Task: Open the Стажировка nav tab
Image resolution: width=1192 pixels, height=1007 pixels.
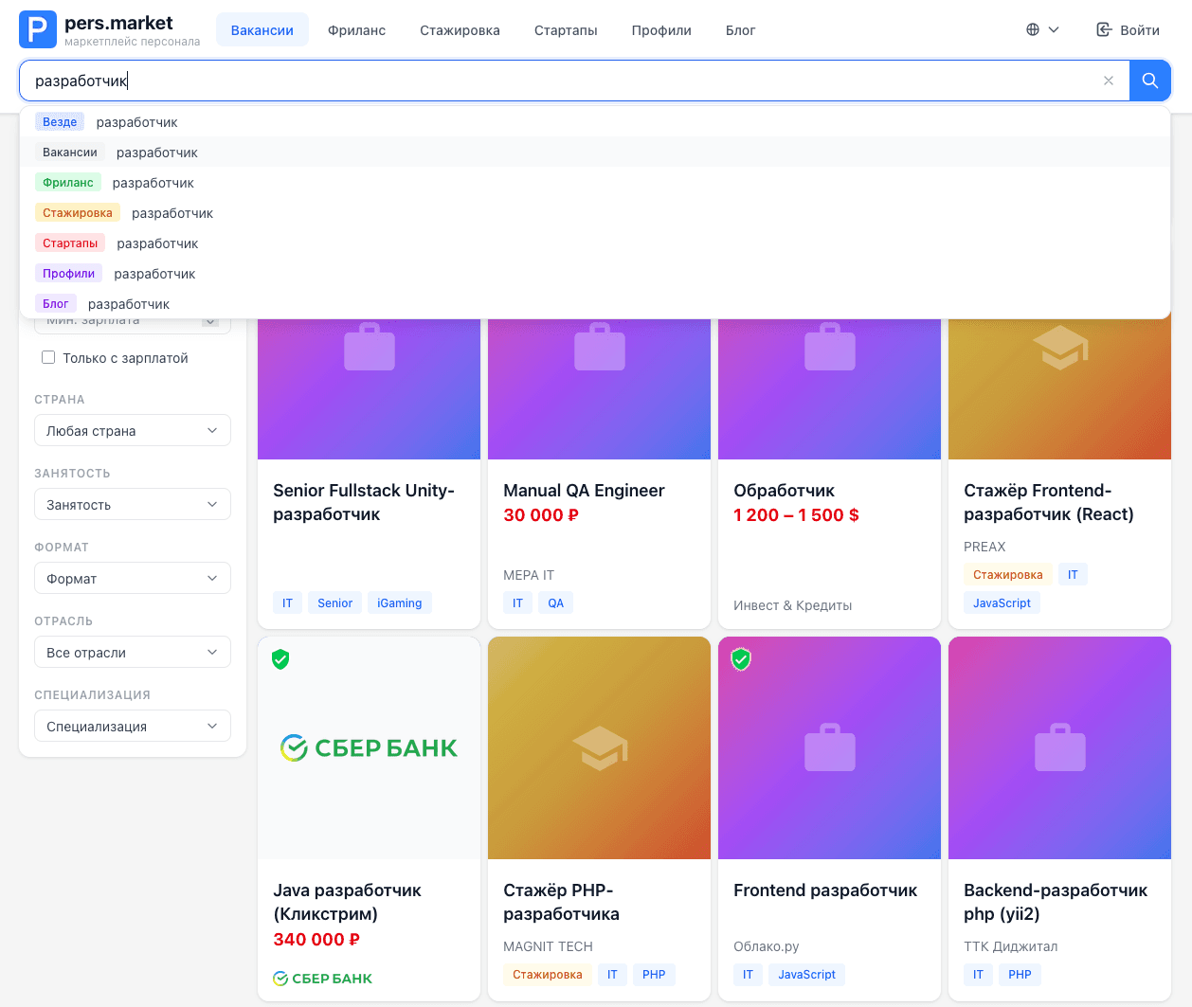Action: tap(460, 30)
